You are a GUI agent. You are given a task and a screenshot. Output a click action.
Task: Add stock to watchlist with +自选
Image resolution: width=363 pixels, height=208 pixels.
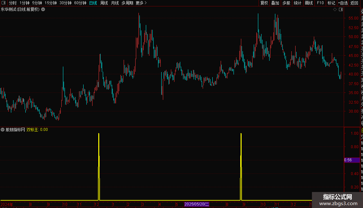[343, 3]
